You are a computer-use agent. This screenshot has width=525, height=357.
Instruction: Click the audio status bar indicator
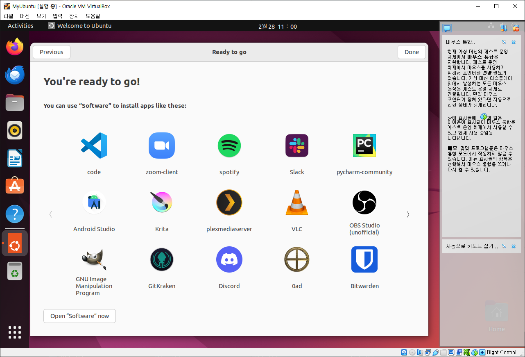420,352
